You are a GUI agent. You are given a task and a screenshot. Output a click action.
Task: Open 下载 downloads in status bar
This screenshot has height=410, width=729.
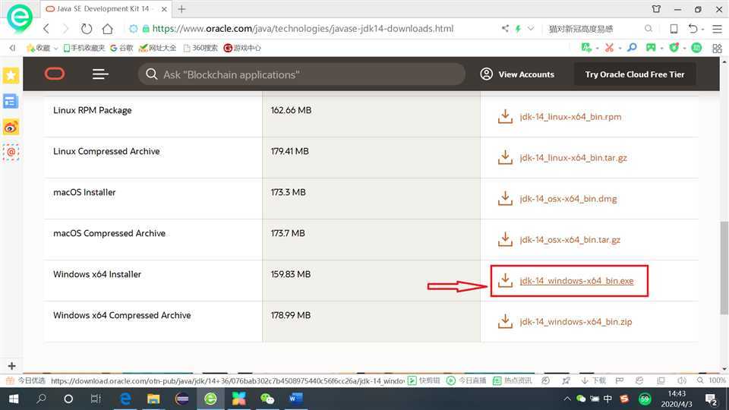coord(594,380)
